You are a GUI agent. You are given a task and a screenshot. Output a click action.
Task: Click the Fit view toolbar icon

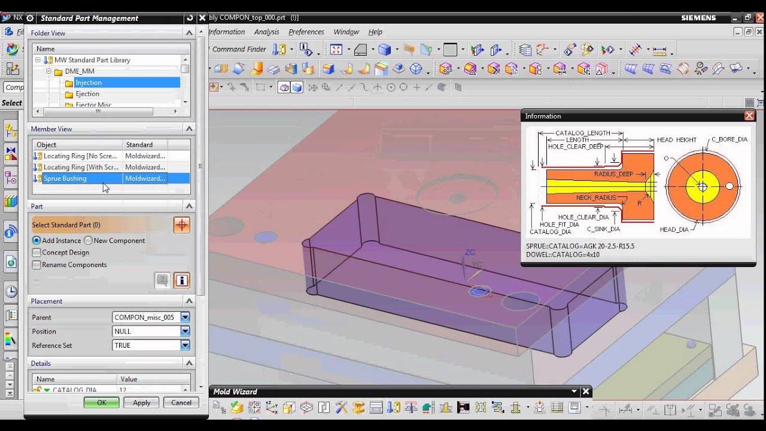336,50
